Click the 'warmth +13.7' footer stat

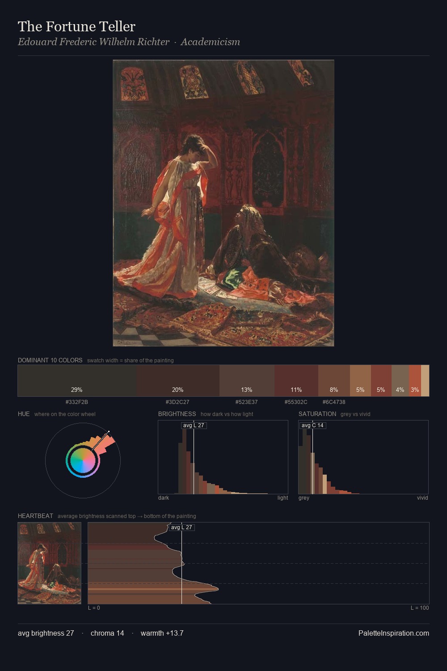(x=162, y=633)
